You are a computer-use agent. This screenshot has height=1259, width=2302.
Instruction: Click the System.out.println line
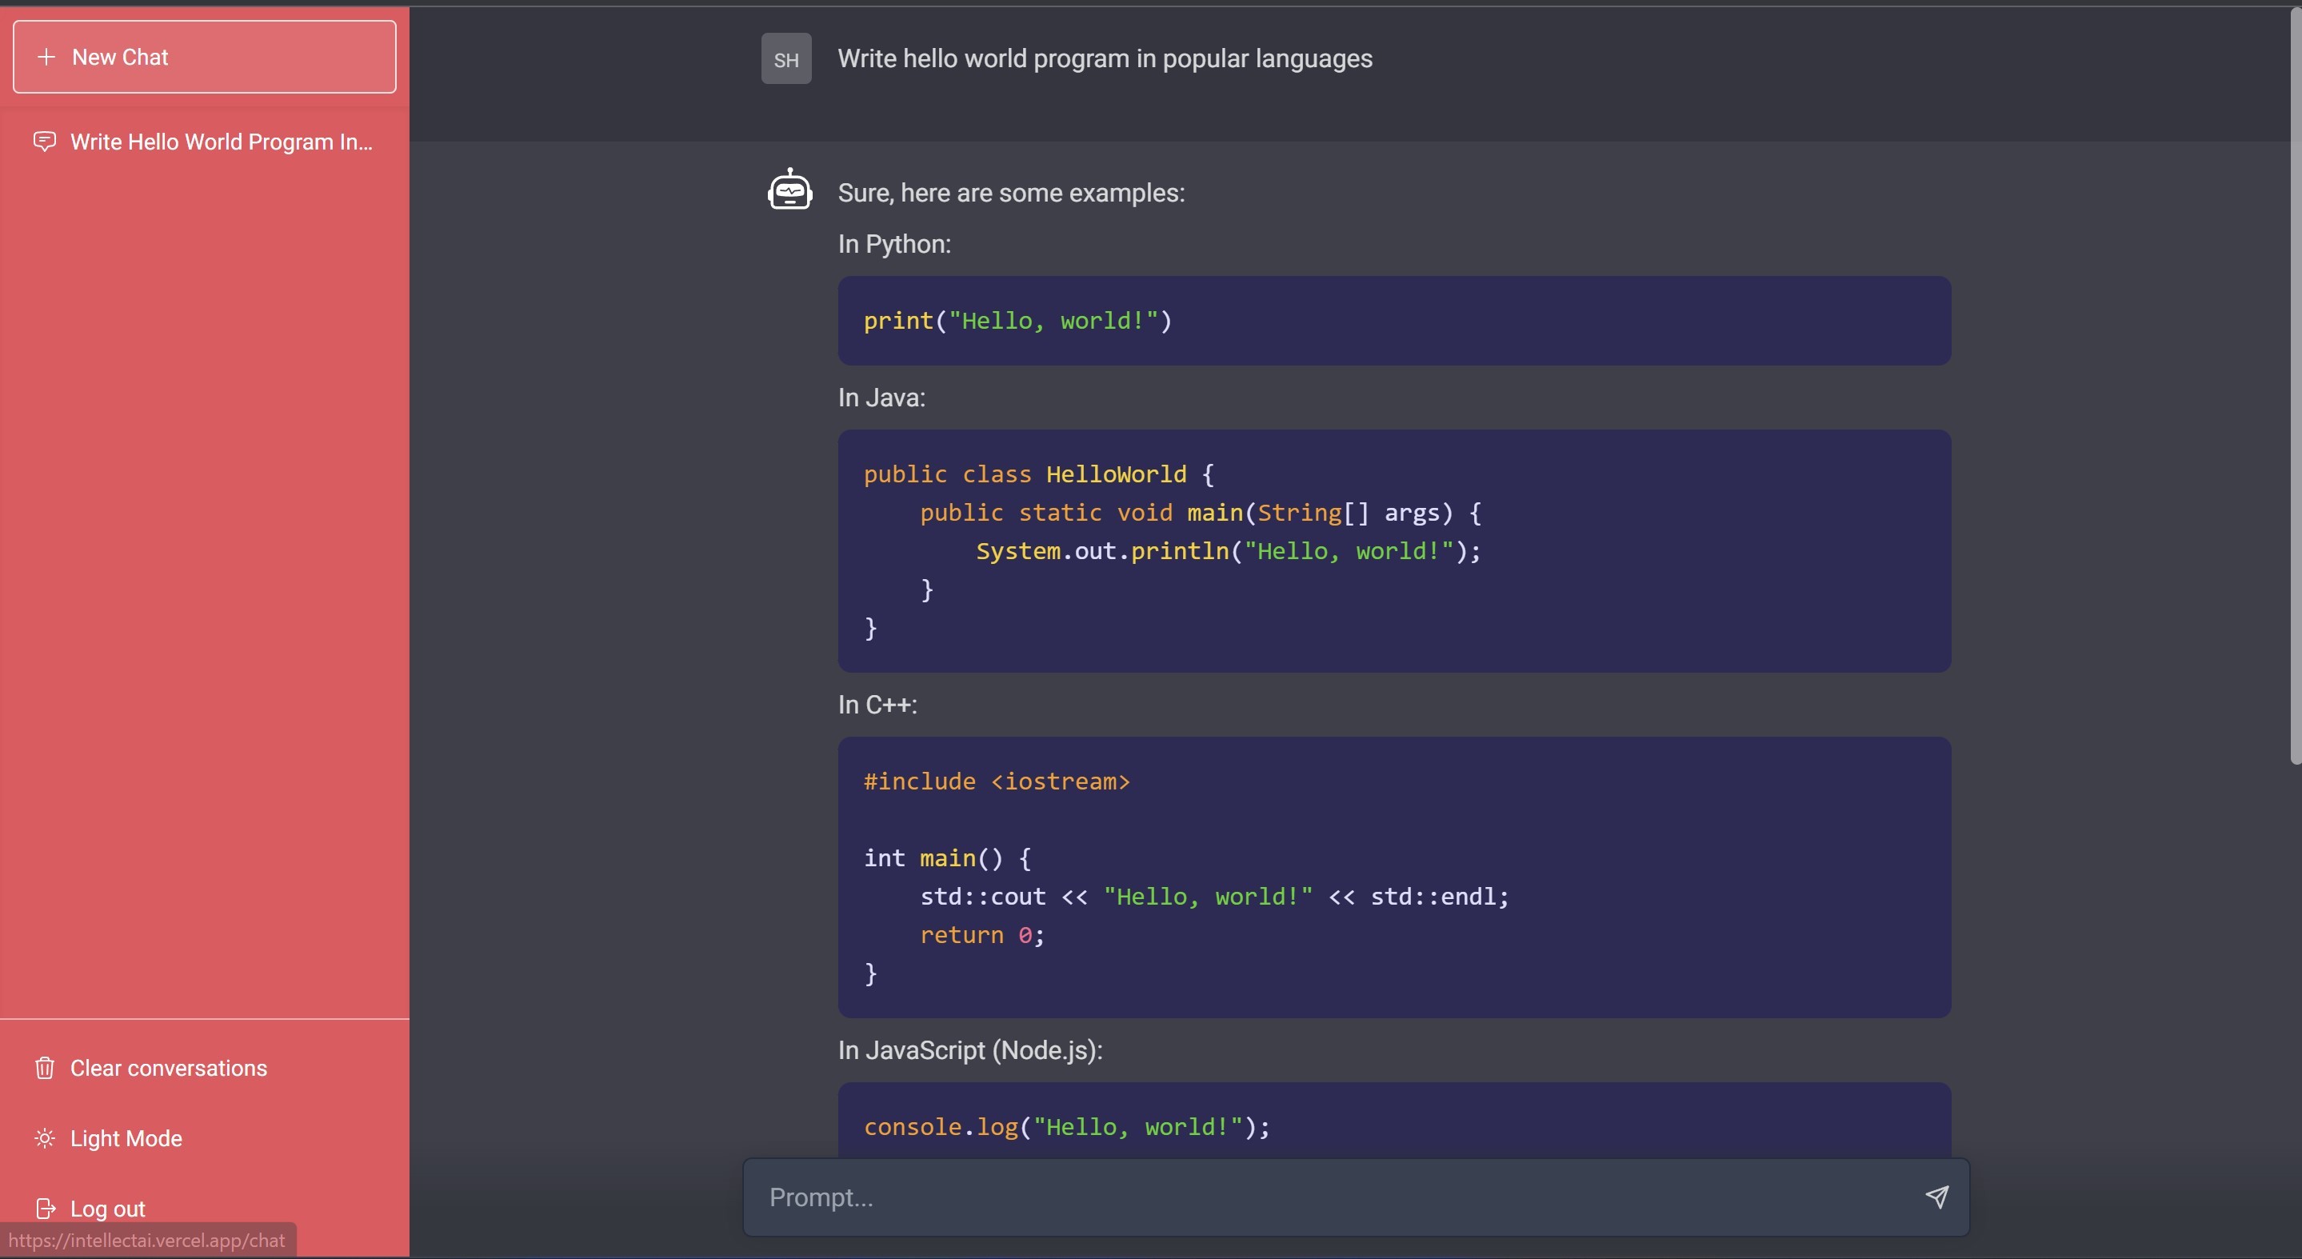[x=1228, y=550]
